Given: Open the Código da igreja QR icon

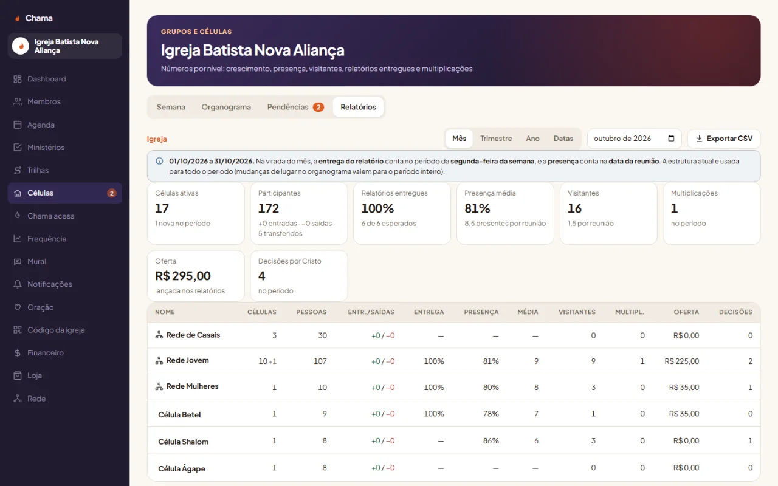Looking at the screenshot, I should point(17,330).
